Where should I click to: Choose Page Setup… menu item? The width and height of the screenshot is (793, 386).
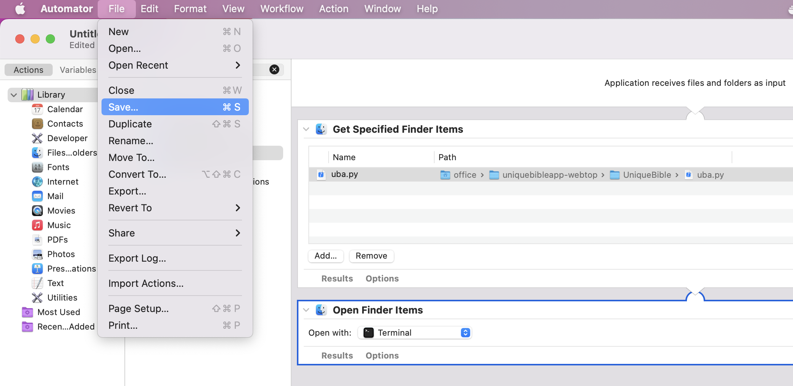pos(175,309)
